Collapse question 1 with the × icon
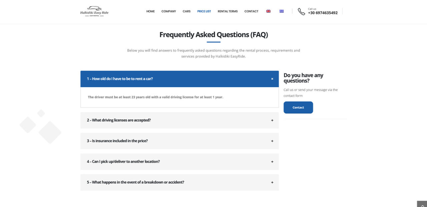This screenshot has width=427, height=207. coord(272,79)
